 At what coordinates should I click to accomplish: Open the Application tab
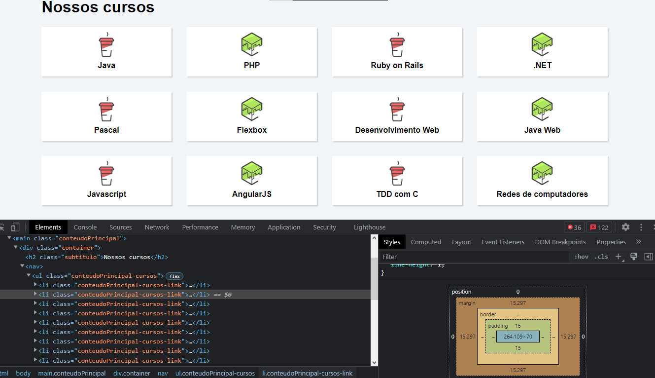click(284, 227)
